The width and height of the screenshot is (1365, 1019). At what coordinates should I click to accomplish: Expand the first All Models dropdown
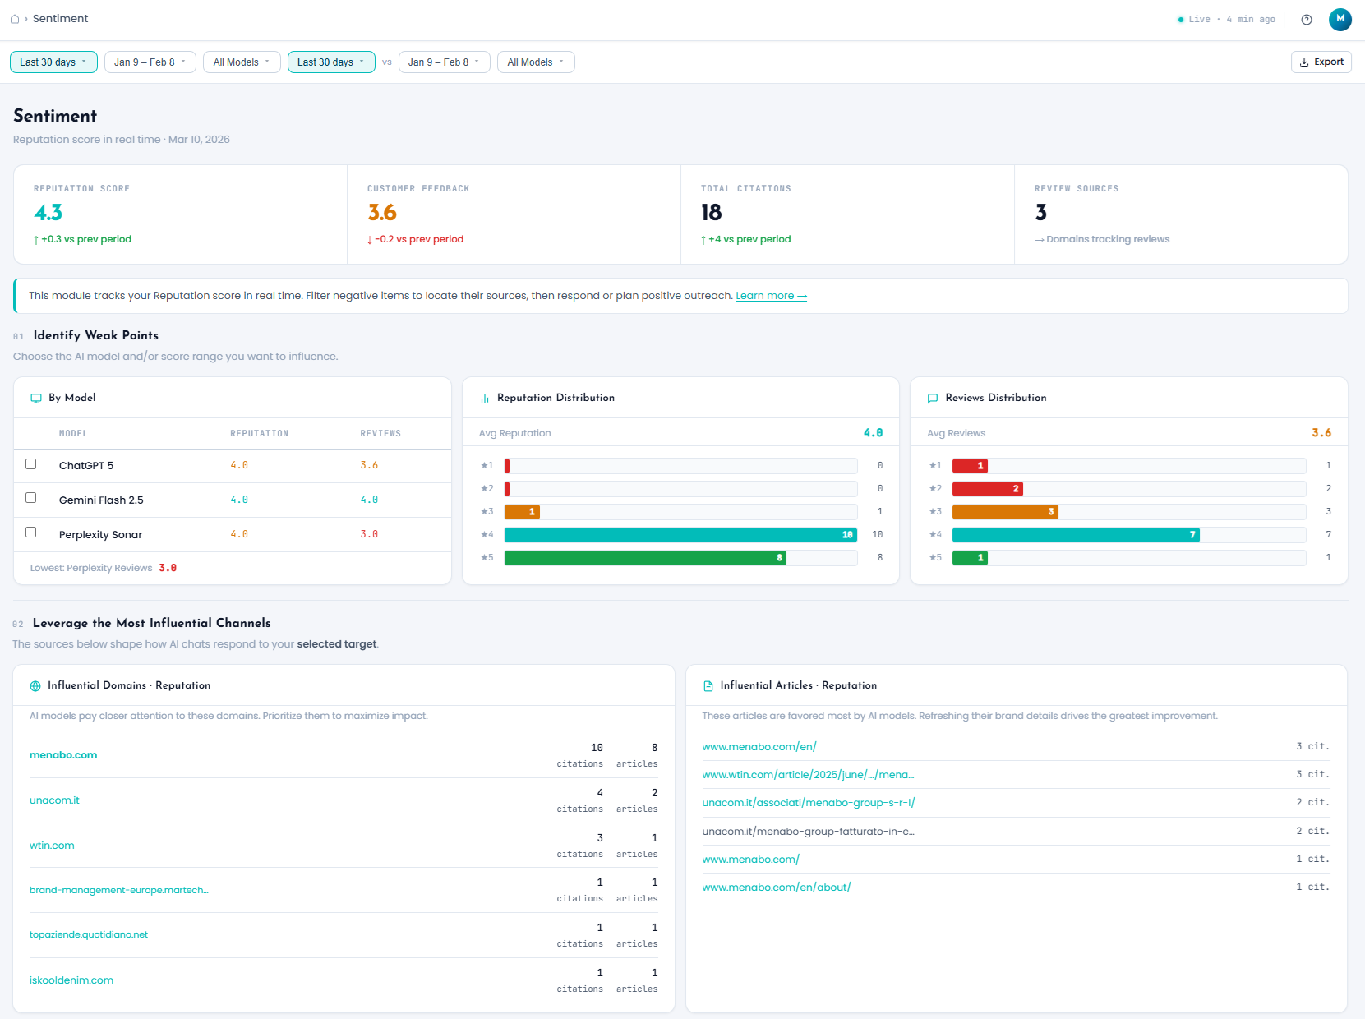pyautogui.click(x=242, y=62)
